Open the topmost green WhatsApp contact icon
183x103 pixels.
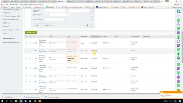[178, 20]
